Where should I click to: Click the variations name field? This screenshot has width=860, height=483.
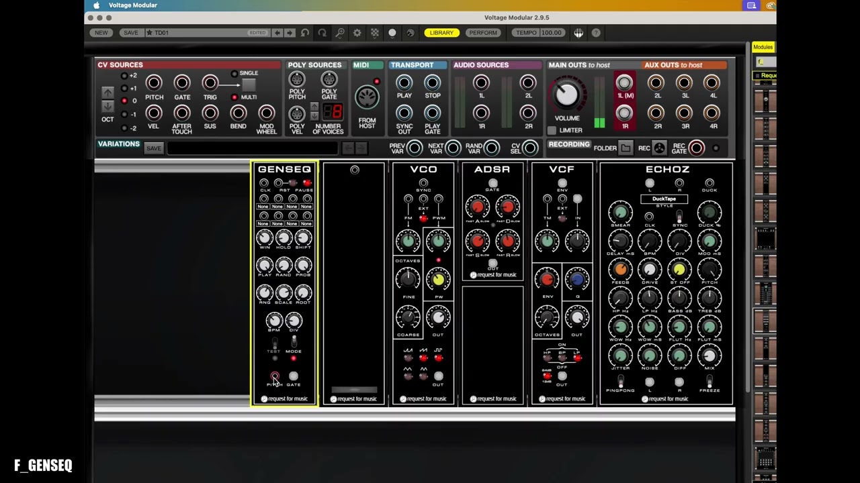[252, 148]
